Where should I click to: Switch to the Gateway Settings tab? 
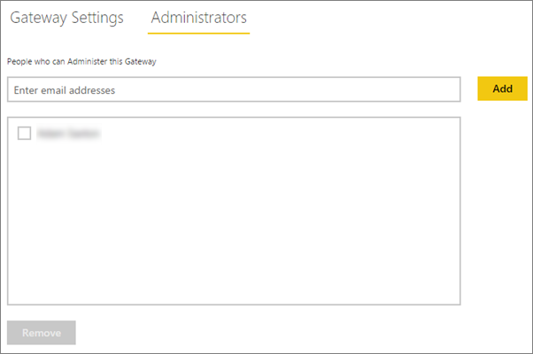click(66, 18)
